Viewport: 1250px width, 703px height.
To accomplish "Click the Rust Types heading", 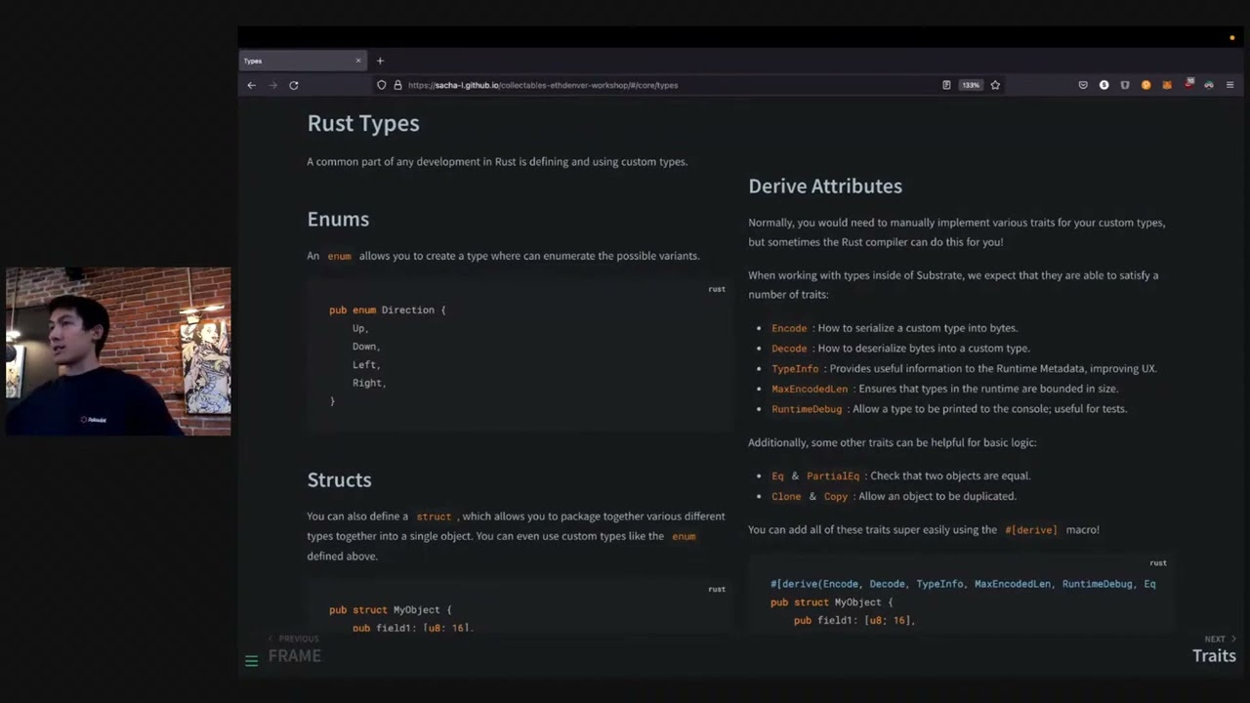I will [x=363, y=123].
